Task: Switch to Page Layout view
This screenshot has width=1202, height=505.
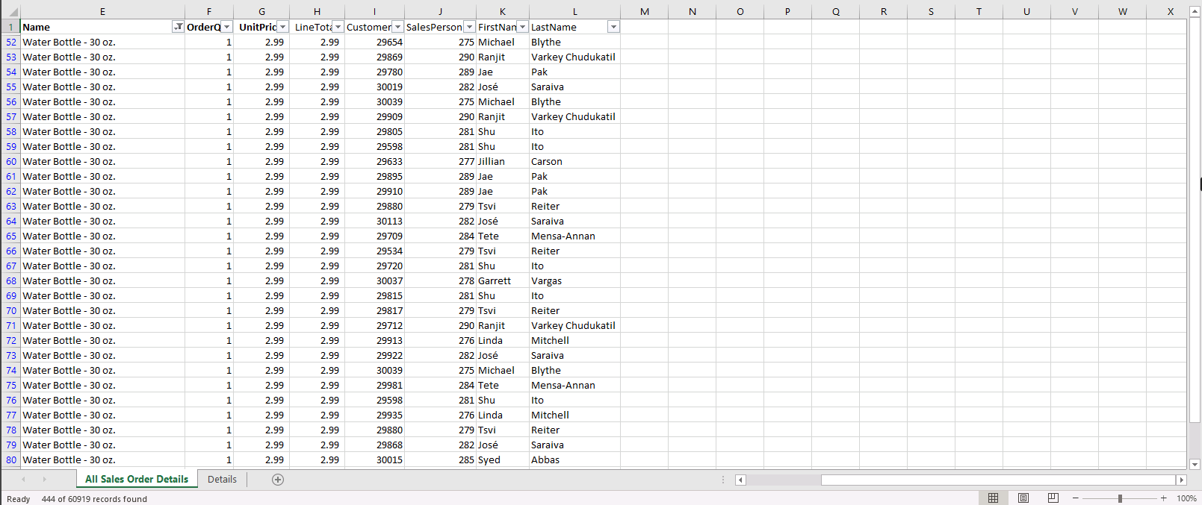Action: click(x=1023, y=498)
